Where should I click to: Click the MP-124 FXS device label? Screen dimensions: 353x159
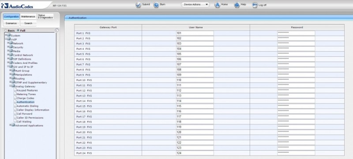(x=60, y=5)
